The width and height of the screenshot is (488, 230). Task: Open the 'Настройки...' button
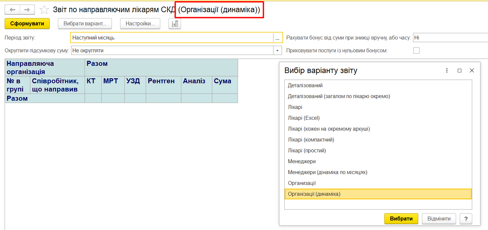pyautogui.click(x=140, y=24)
